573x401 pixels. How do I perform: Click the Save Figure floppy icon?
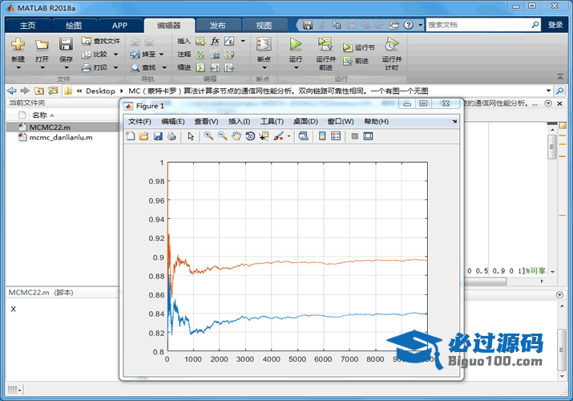coord(158,136)
